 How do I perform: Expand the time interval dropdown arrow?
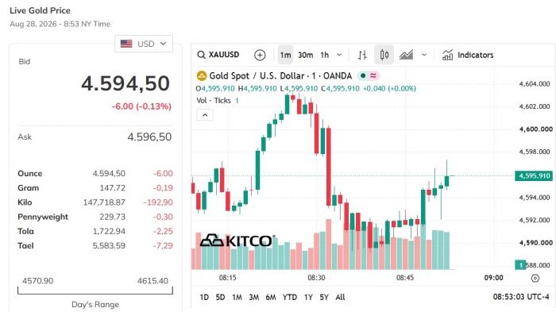click(x=339, y=55)
